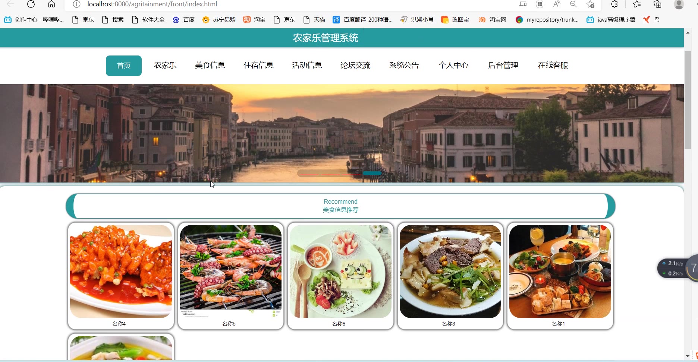Open the 百度 paw-icon bookmark
Image resolution: width=698 pixels, height=362 pixels.
pos(183,20)
